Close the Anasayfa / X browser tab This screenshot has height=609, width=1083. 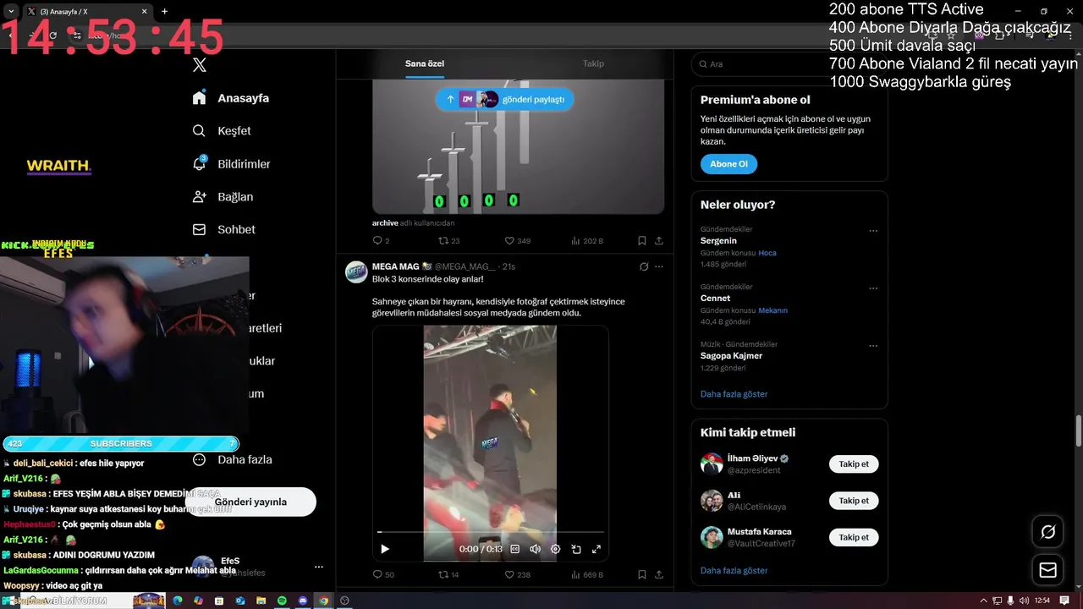pyautogui.click(x=144, y=11)
